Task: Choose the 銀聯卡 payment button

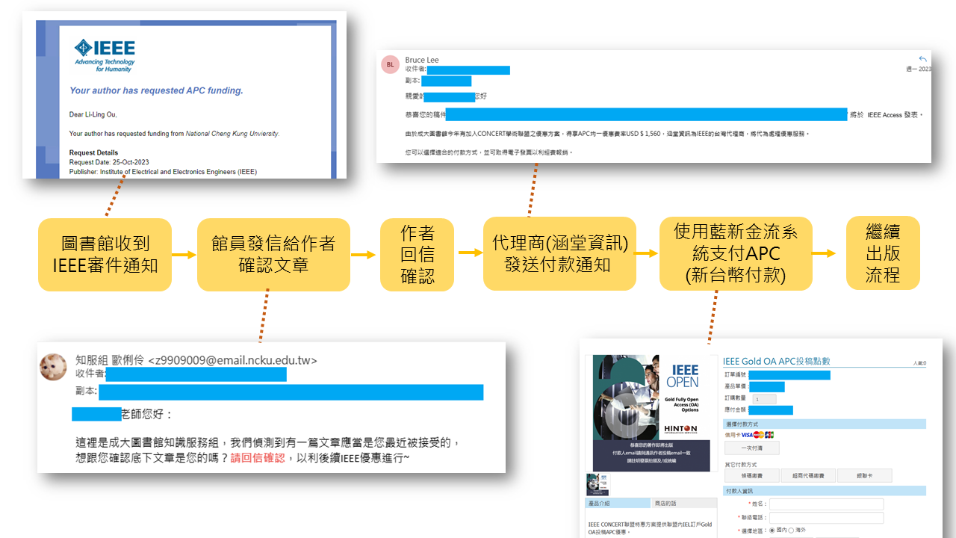Action: coord(864,476)
